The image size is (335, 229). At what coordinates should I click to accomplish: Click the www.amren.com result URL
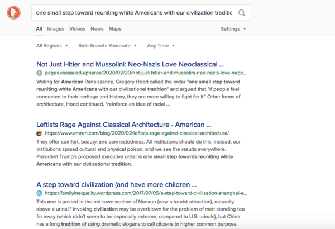137,133
